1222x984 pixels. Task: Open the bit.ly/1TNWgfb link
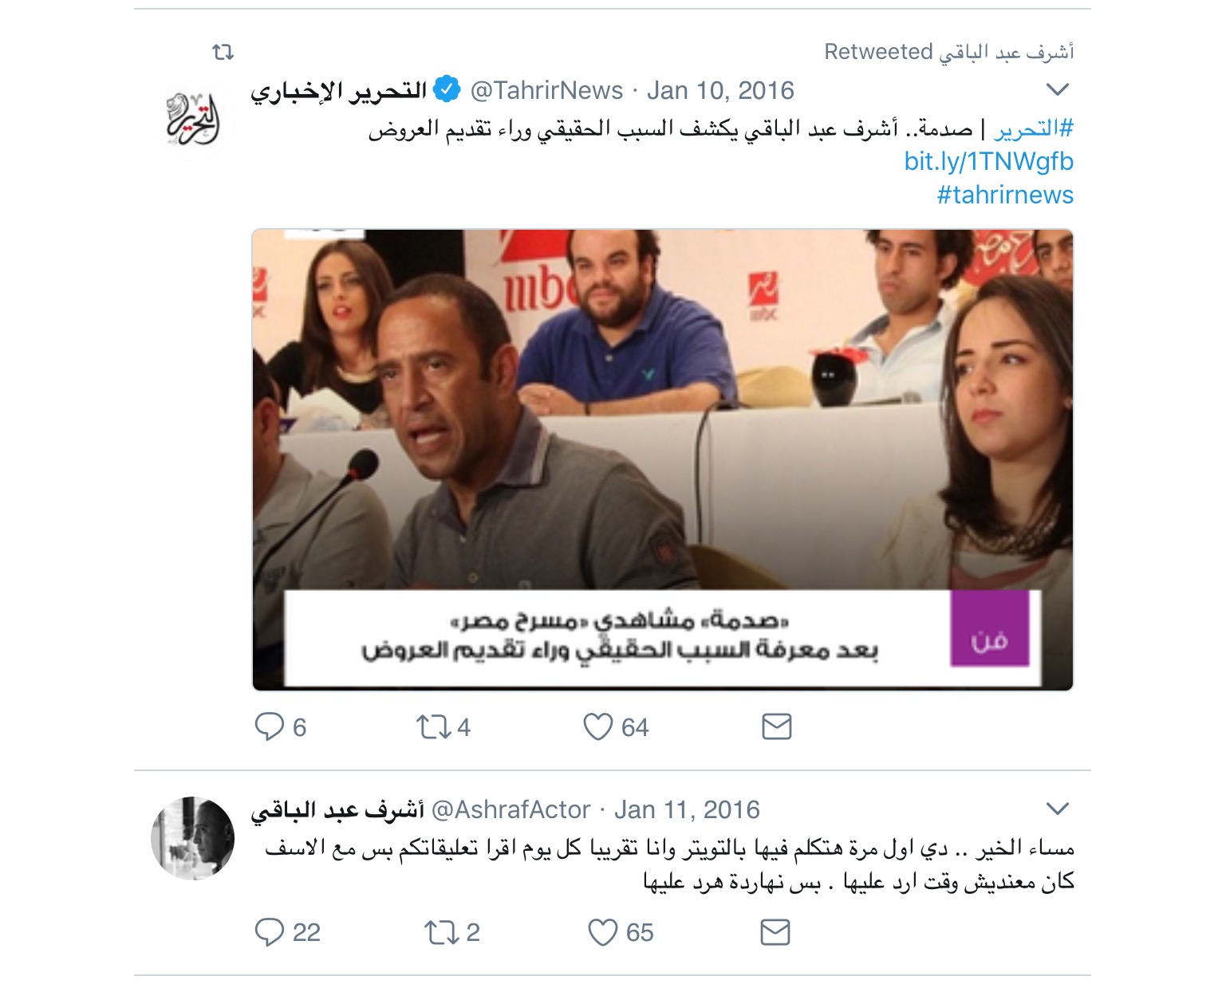pos(988,161)
